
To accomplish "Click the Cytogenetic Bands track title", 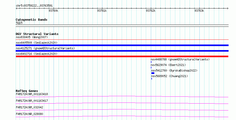I will click(x=32, y=20).
